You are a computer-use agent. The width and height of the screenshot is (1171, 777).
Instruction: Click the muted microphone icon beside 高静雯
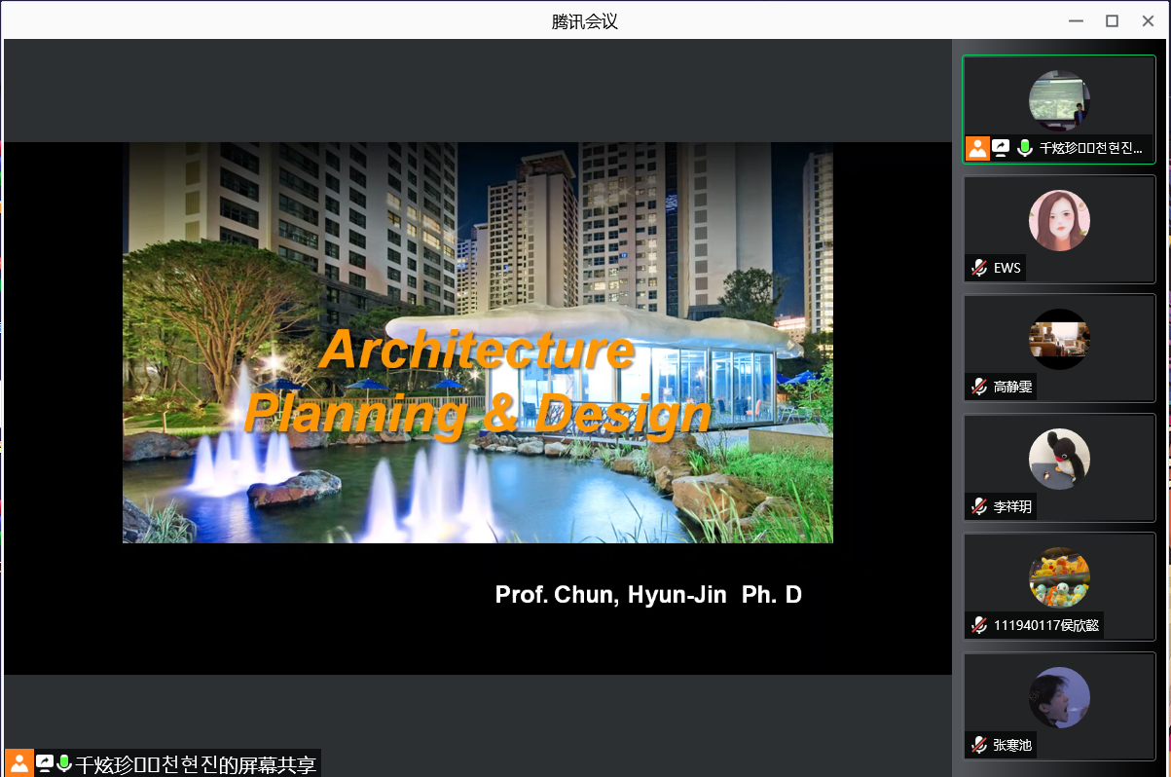pos(979,388)
